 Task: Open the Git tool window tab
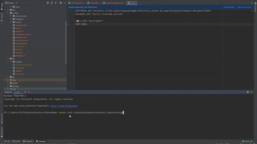[x=7, y=141]
